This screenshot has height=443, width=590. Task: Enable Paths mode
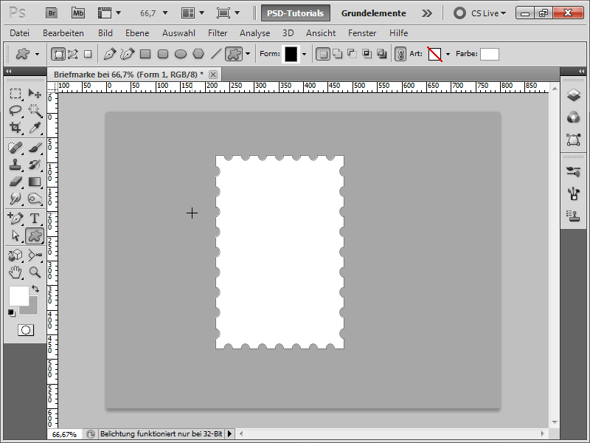click(72, 54)
